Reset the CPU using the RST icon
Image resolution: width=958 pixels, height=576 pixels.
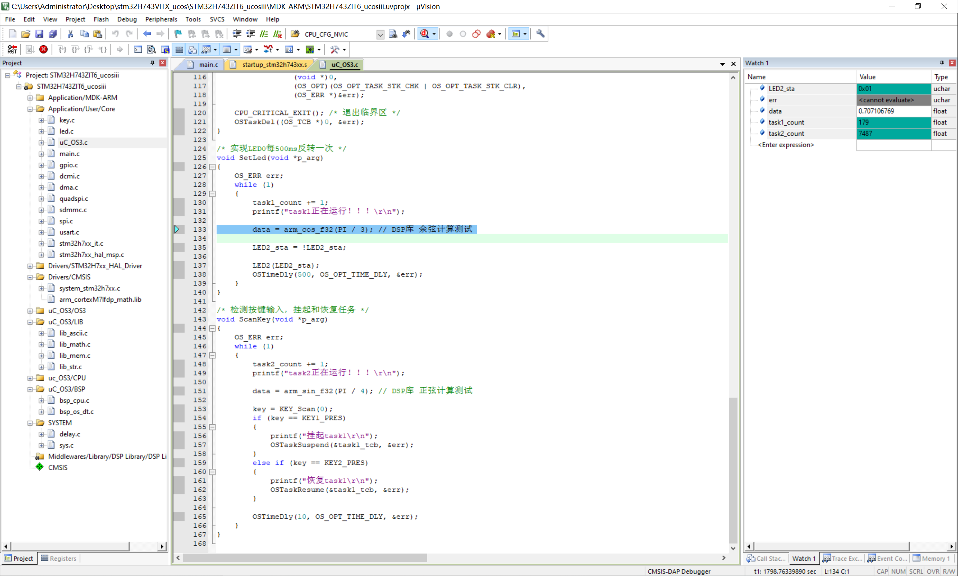click(12, 49)
